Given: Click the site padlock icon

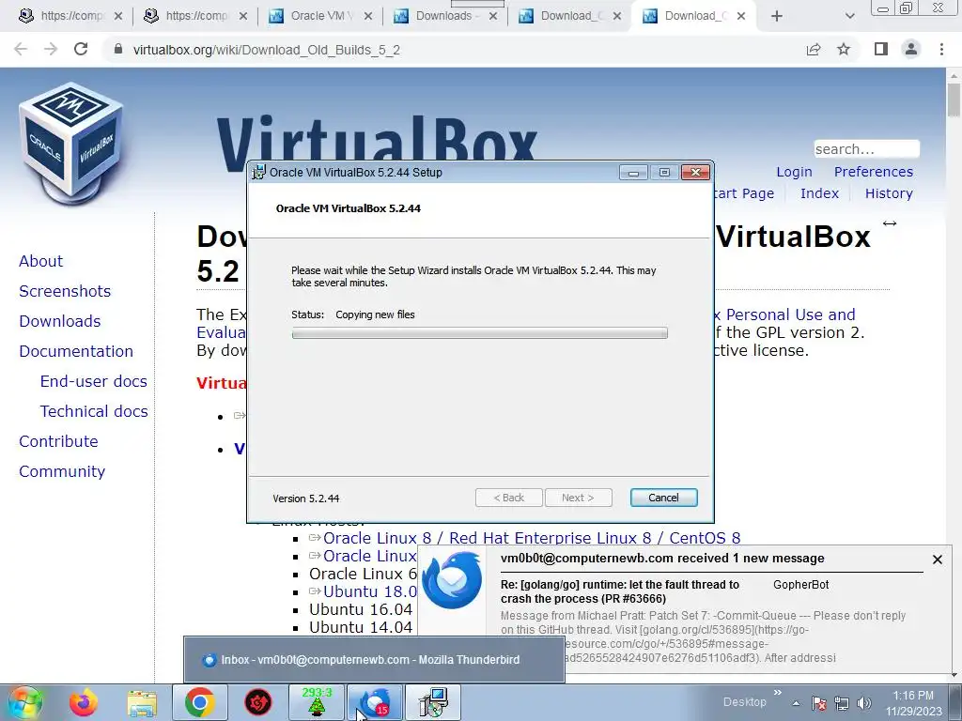Looking at the screenshot, I should click(118, 50).
